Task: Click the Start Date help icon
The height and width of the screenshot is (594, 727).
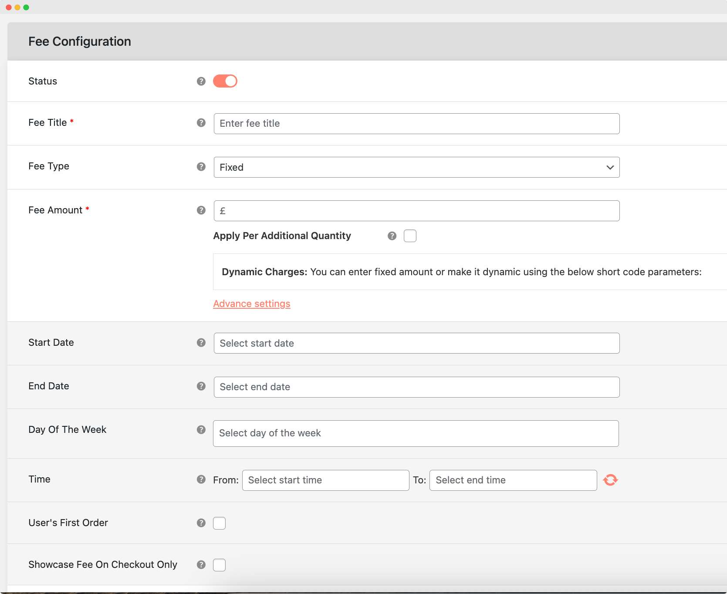Action: pyautogui.click(x=201, y=343)
